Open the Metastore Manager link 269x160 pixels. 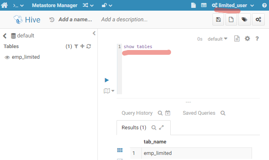[x=55, y=5]
